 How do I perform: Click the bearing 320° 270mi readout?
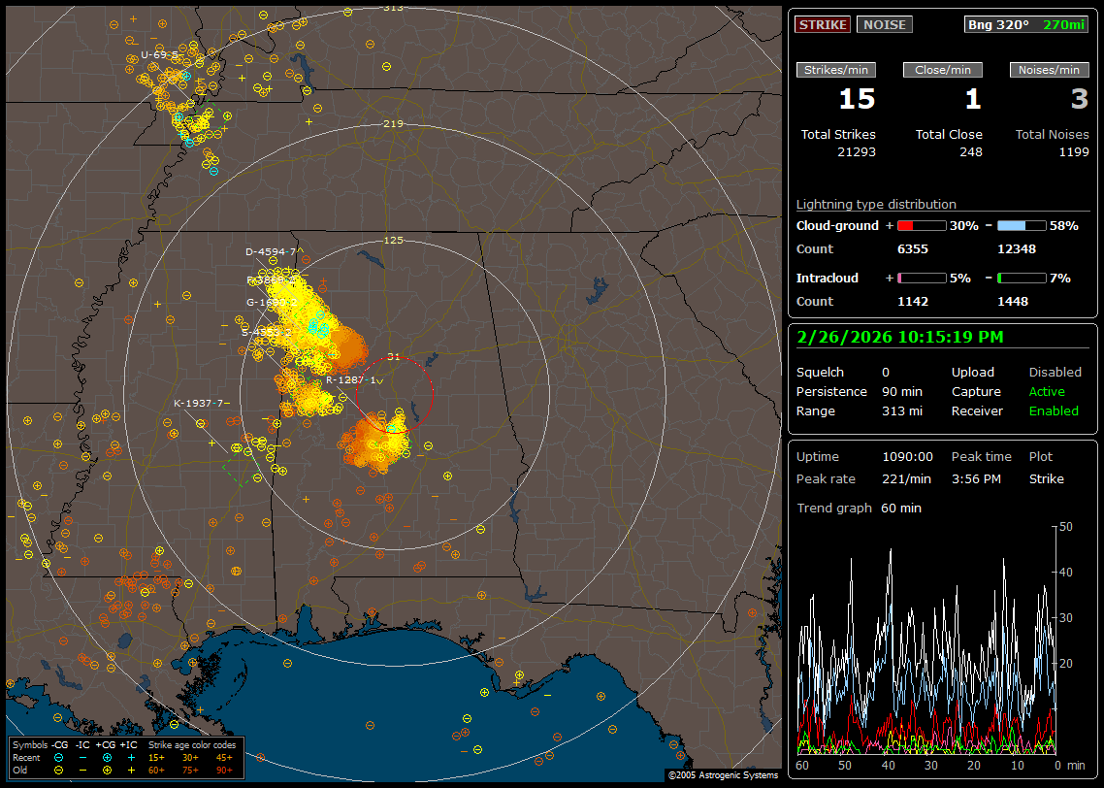pos(1026,24)
